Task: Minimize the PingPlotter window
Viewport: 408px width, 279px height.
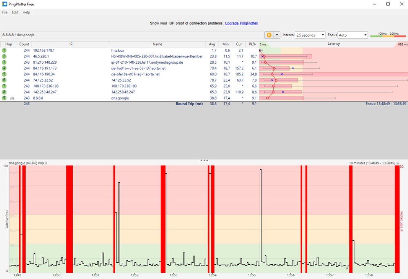Action: 375,4
